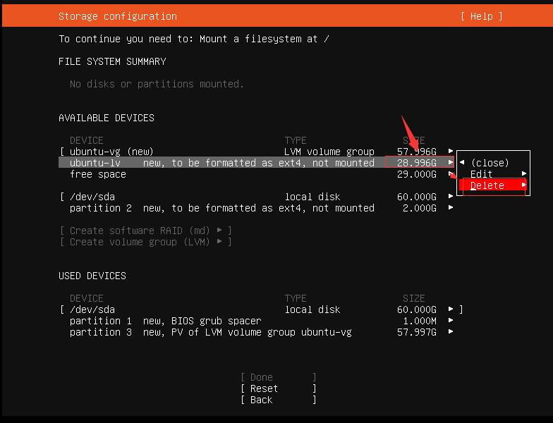Open arrow for partition 3 LVM PV
Viewport: 553px width, 423px height.
(451, 332)
